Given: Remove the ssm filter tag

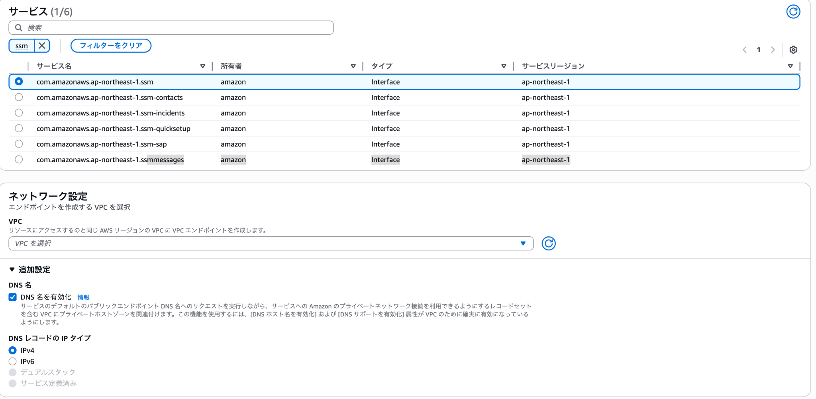Looking at the screenshot, I should (42, 45).
